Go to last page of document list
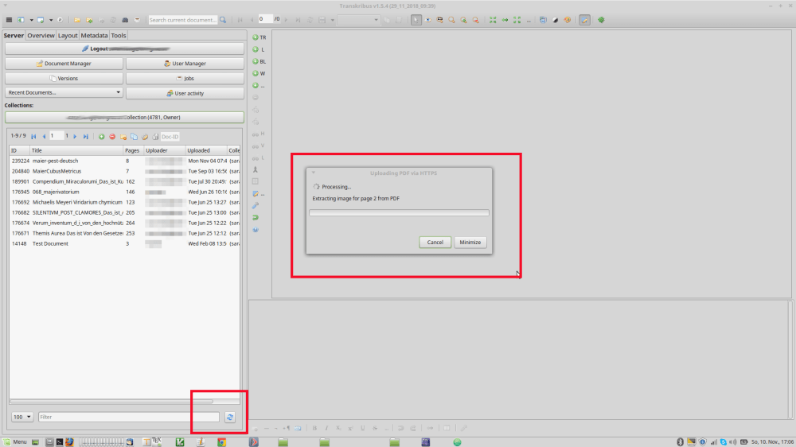Viewport: 796px width, 447px height. click(x=86, y=137)
